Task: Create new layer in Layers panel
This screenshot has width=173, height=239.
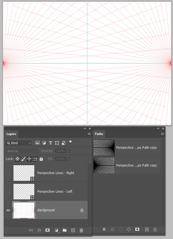Action: tap(73, 230)
